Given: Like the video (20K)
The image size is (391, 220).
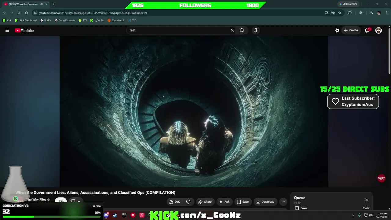Looking at the screenshot, I should pos(174,202).
